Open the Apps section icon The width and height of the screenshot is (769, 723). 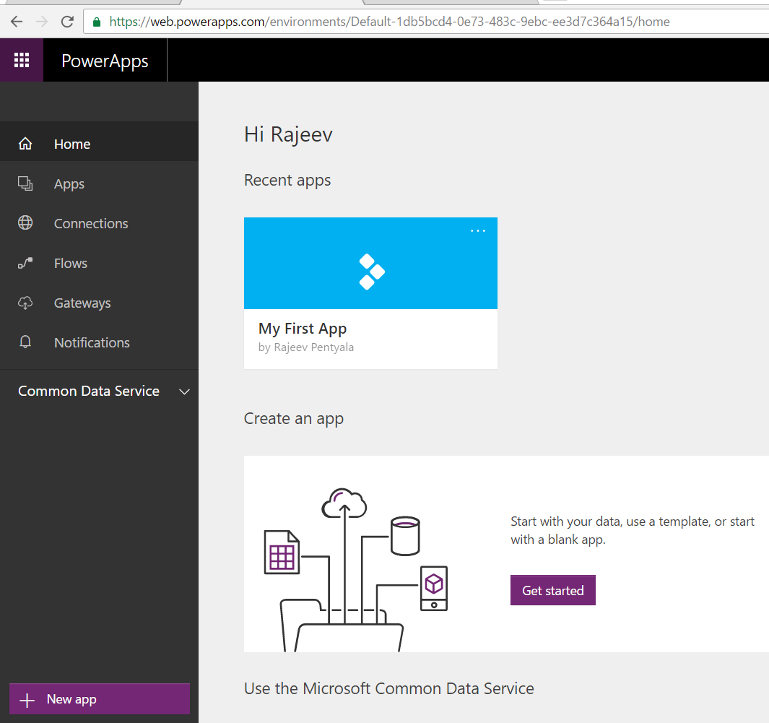(25, 183)
